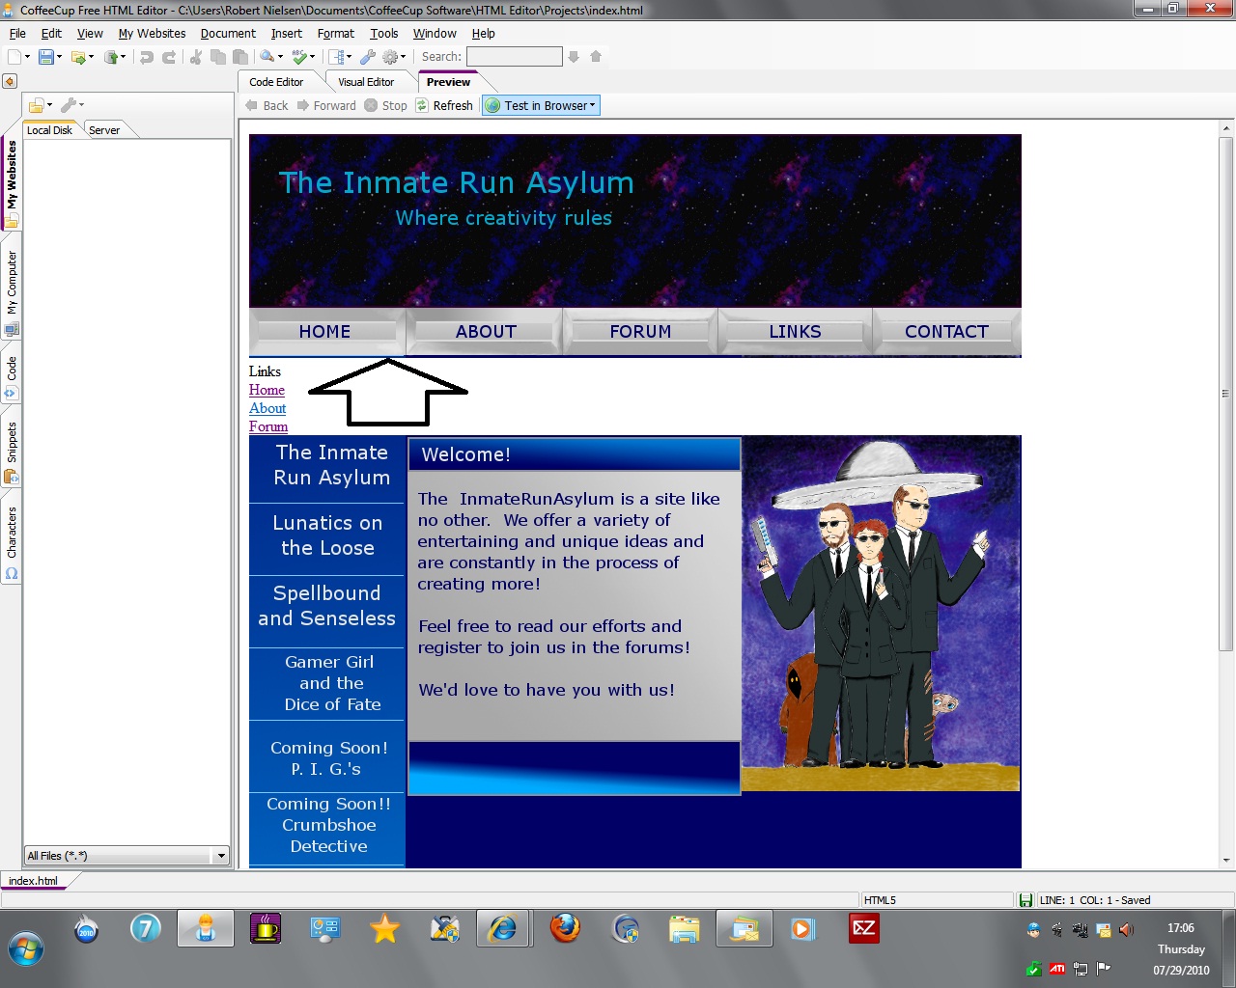This screenshot has height=988, width=1236.
Task: Open Firefox from the taskbar
Action: click(565, 928)
